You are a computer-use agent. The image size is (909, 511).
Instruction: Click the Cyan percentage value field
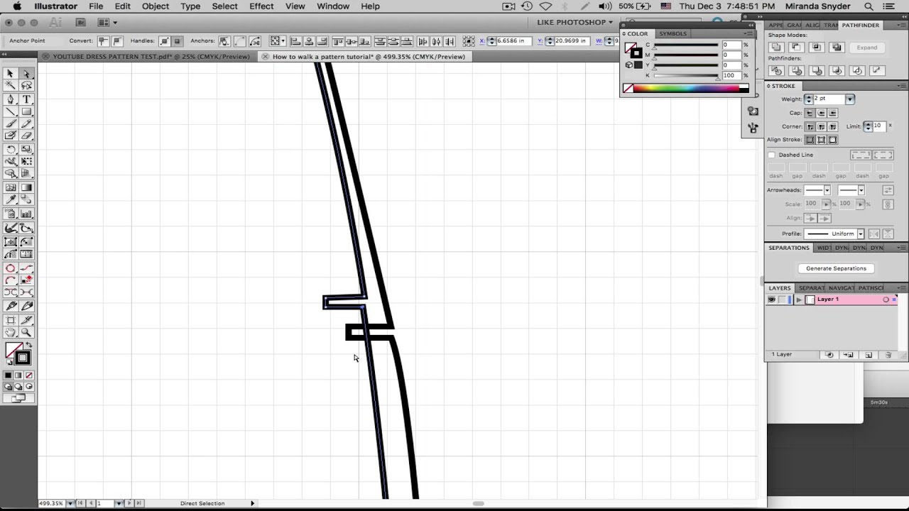731,45
